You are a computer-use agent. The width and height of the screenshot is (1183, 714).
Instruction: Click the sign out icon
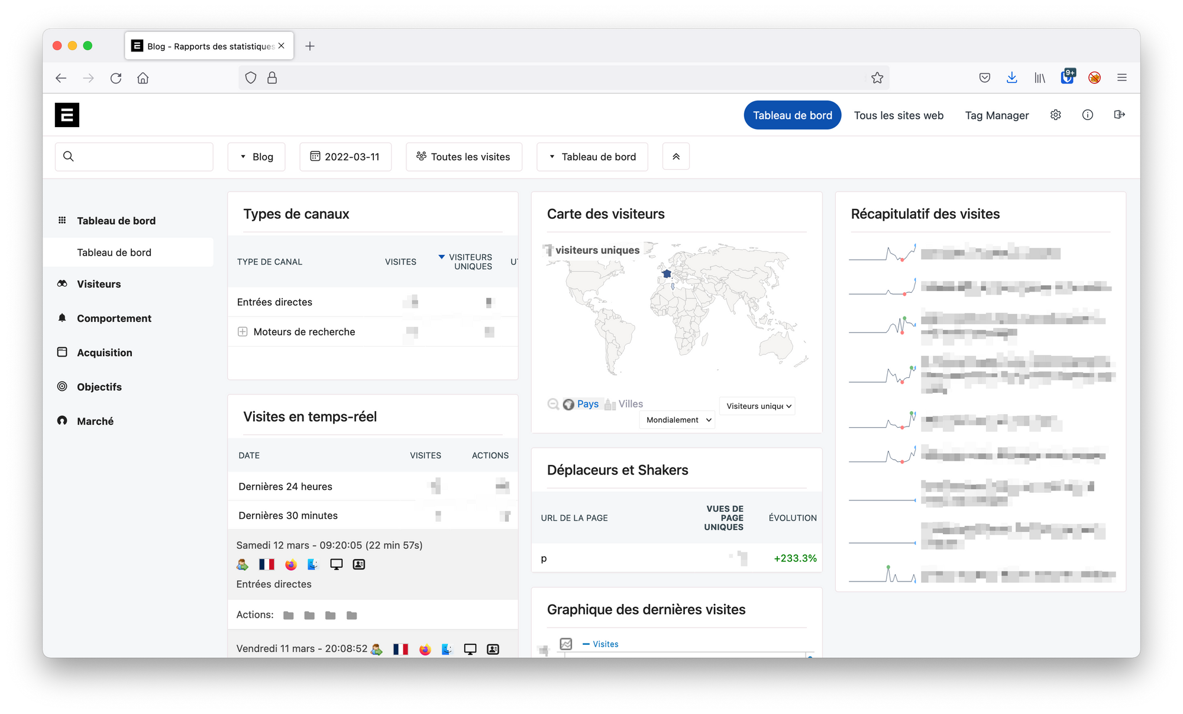pos(1119,115)
